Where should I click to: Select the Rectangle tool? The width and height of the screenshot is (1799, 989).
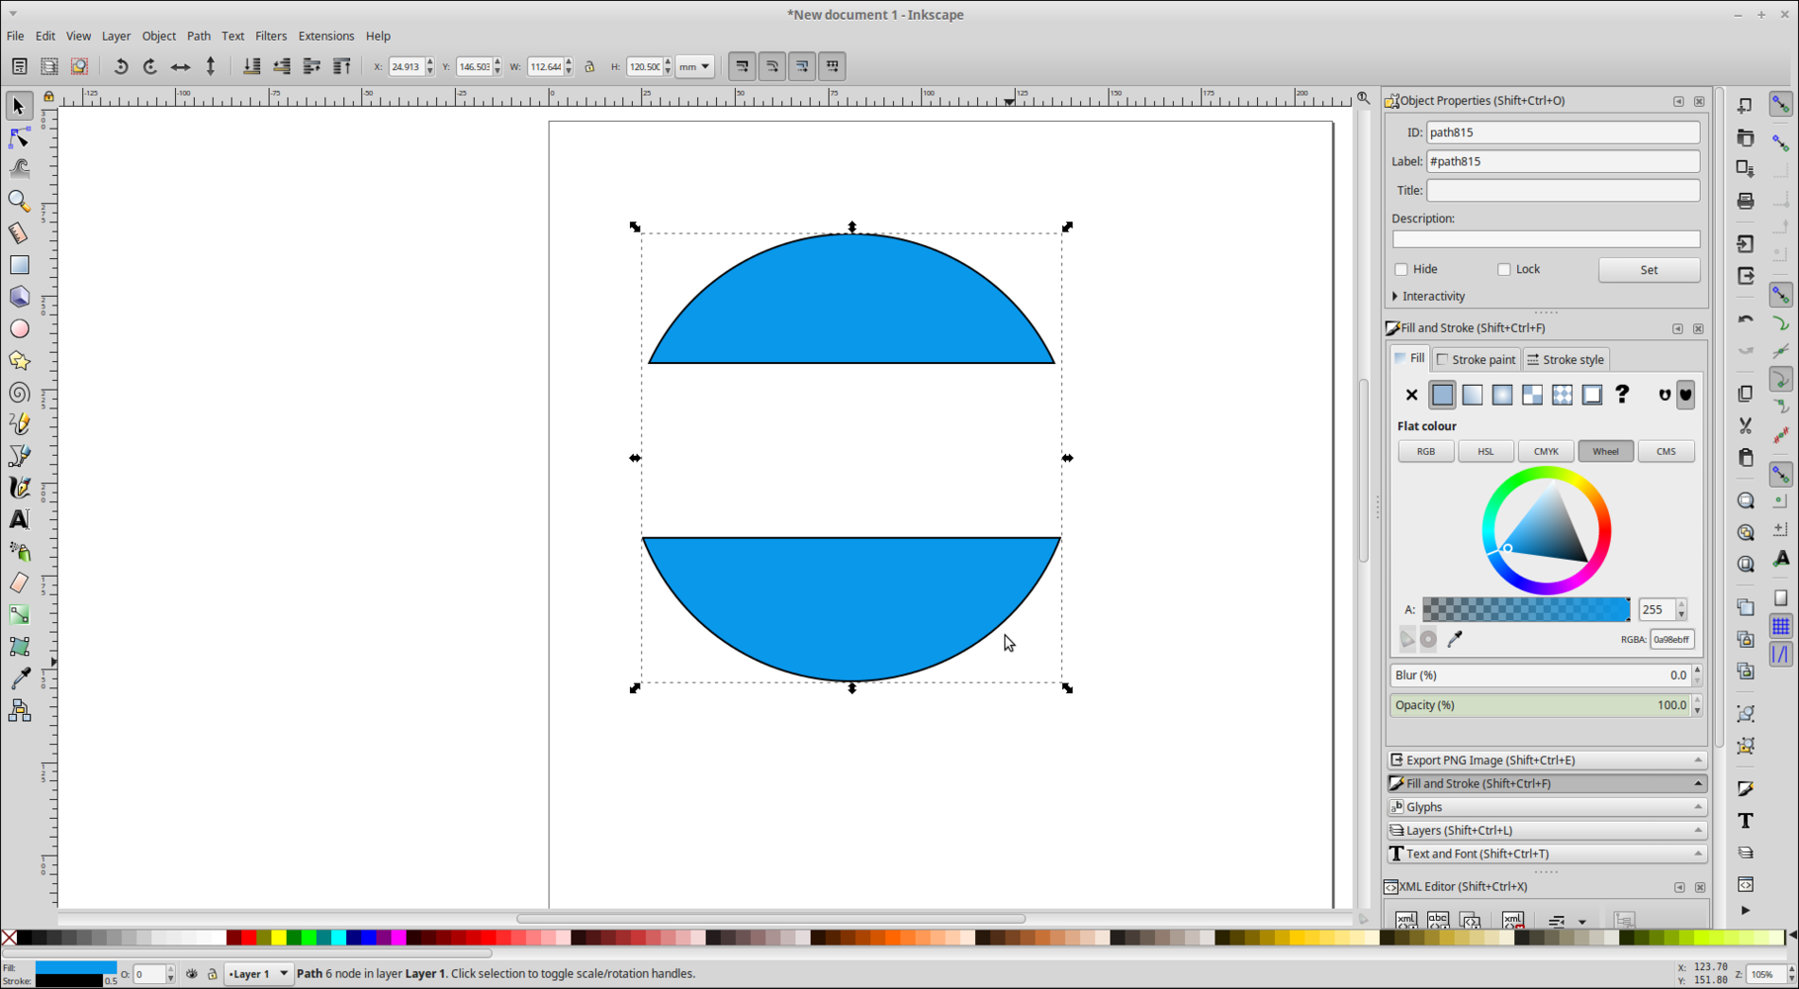[x=19, y=265]
